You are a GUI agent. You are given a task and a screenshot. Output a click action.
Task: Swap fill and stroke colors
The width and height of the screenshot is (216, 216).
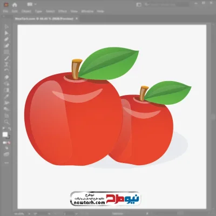click(9, 129)
